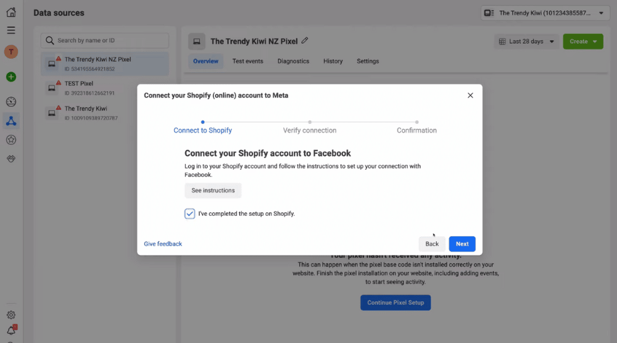The image size is (617, 343).
Task: Click Continue Pixel Setup button
Action: pos(395,302)
